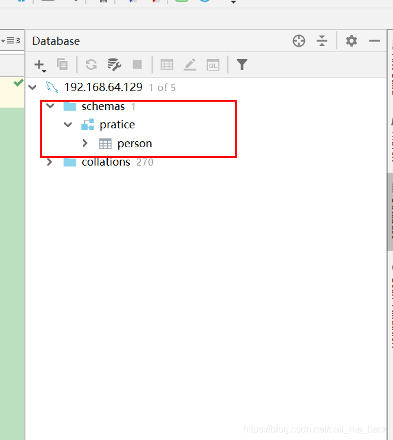Select the 192.168.64.129 data source
The image size is (393, 440).
coord(104,88)
